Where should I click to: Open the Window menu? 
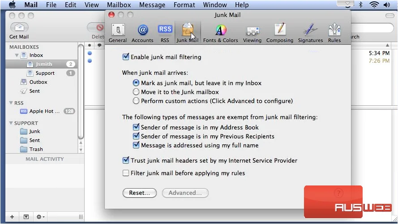click(x=215, y=5)
